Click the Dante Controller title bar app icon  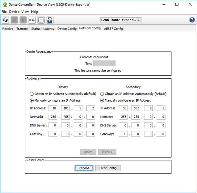pyautogui.click(x=5, y=4)
